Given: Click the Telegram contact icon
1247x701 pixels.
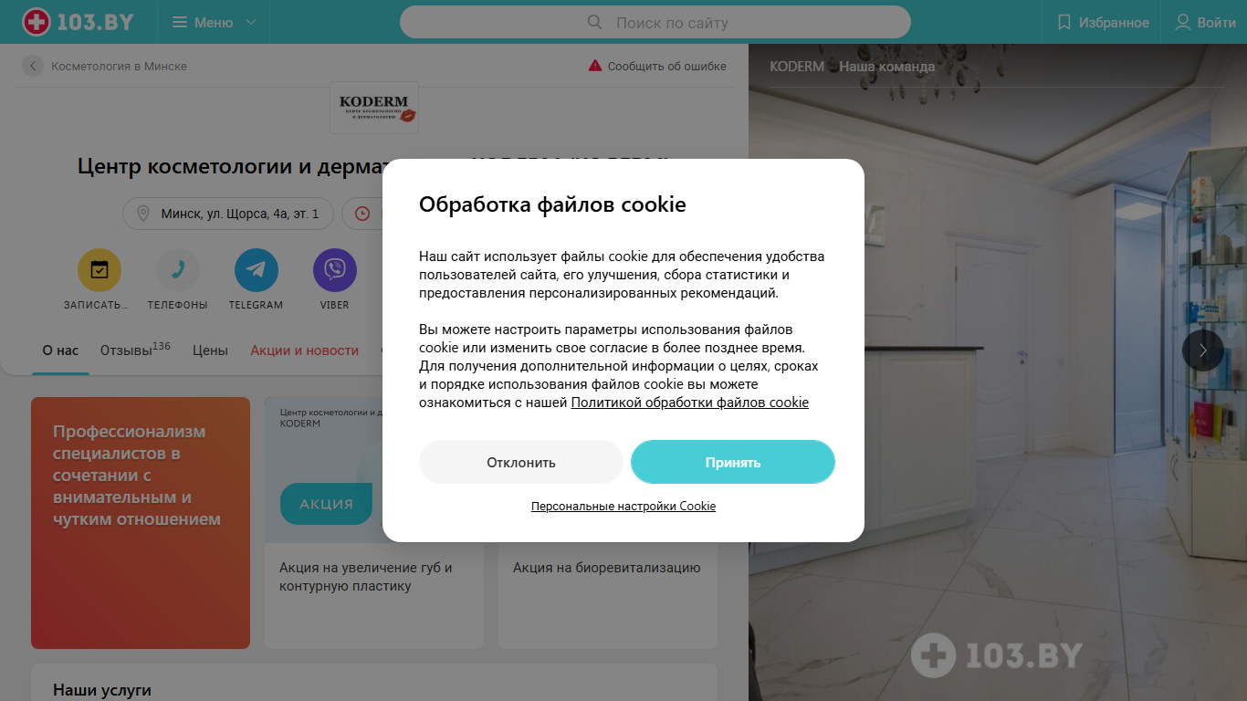Looking at the screenshot, I should [257, 270].
